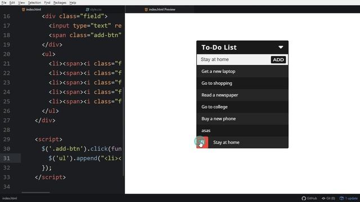
Task: Click the To-Do List header title
Action: pos(219,47)
